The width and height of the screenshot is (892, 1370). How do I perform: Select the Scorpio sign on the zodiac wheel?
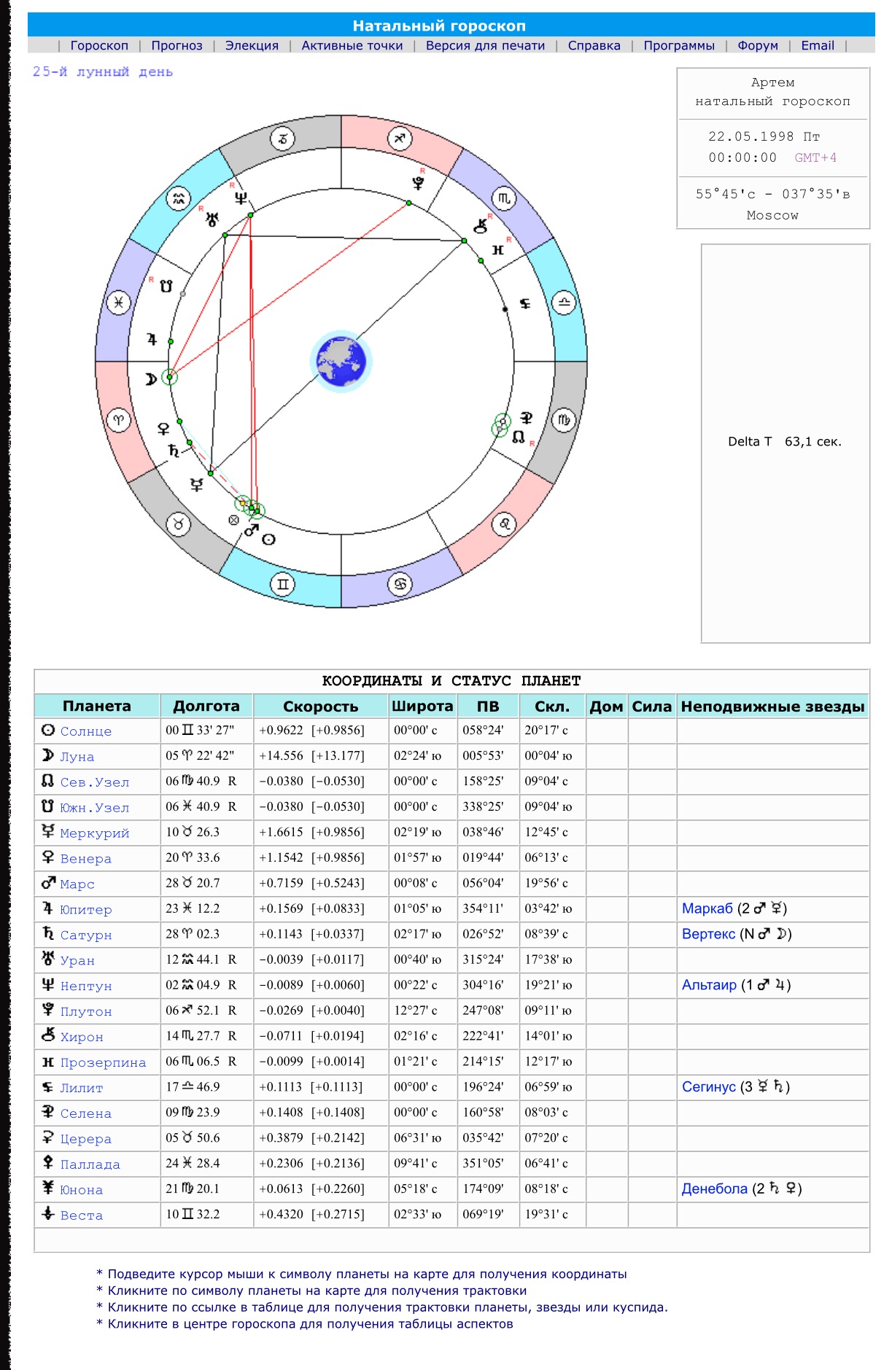click(x=504, y=198)
